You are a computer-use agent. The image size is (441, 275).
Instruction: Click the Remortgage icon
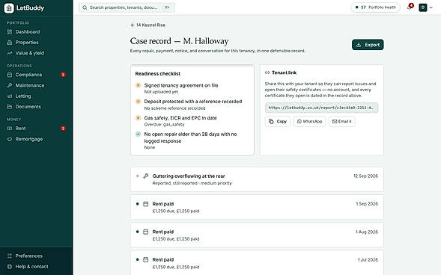point(10,139)
